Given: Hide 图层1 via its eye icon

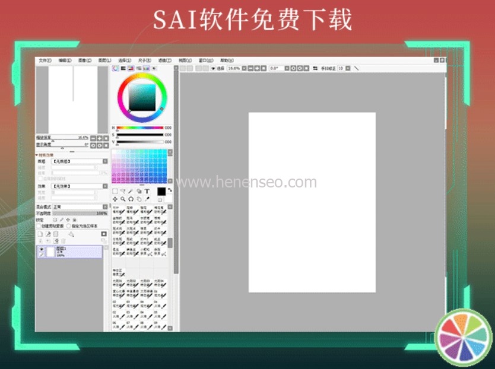Looking at the screenshot, I should 42,249.
